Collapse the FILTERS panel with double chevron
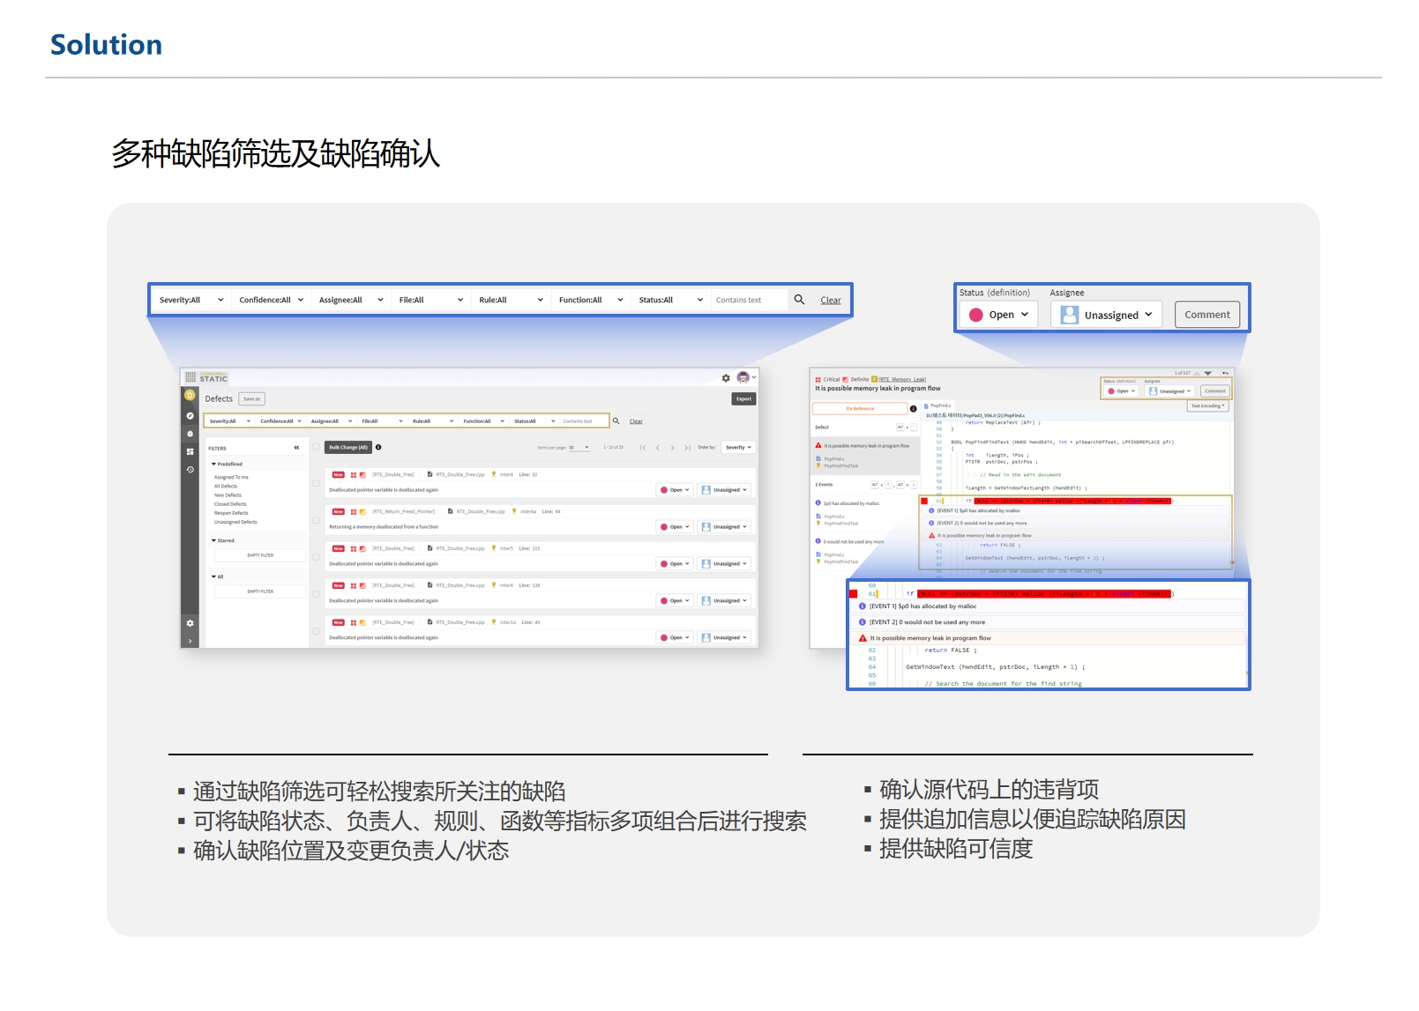Screen dimensions: 1419x1011 [x=296, y=448]
